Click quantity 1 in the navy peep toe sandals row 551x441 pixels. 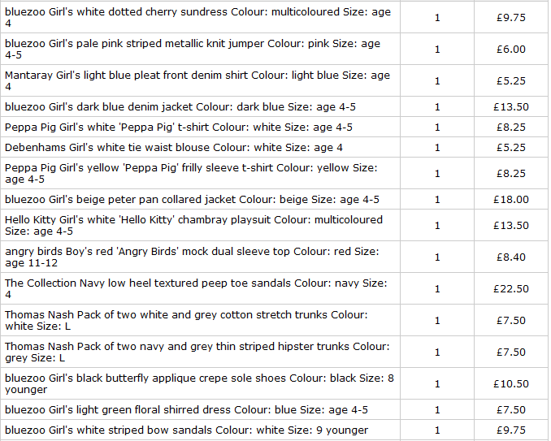(x=437, y=288)
